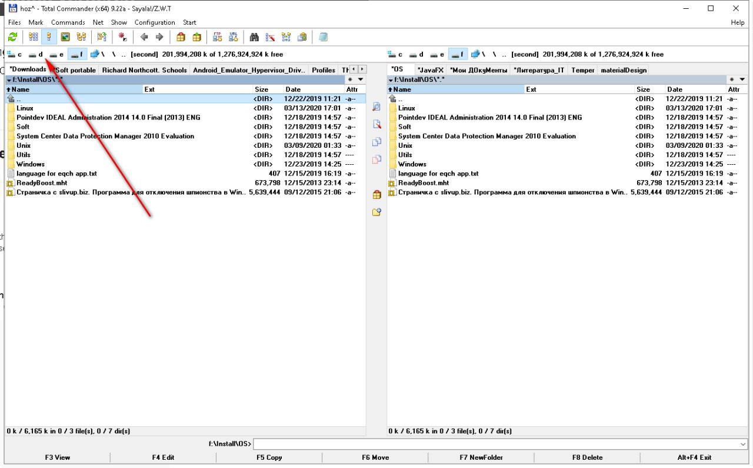
Task: Click the toolbar icon right of multi-rename
Action: point(286,37)
